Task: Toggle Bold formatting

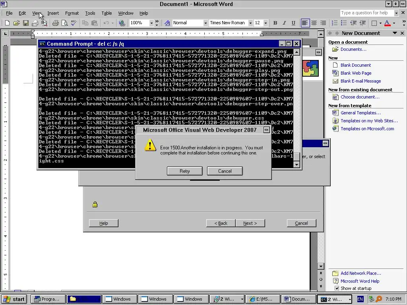Action: coord(275,23)
